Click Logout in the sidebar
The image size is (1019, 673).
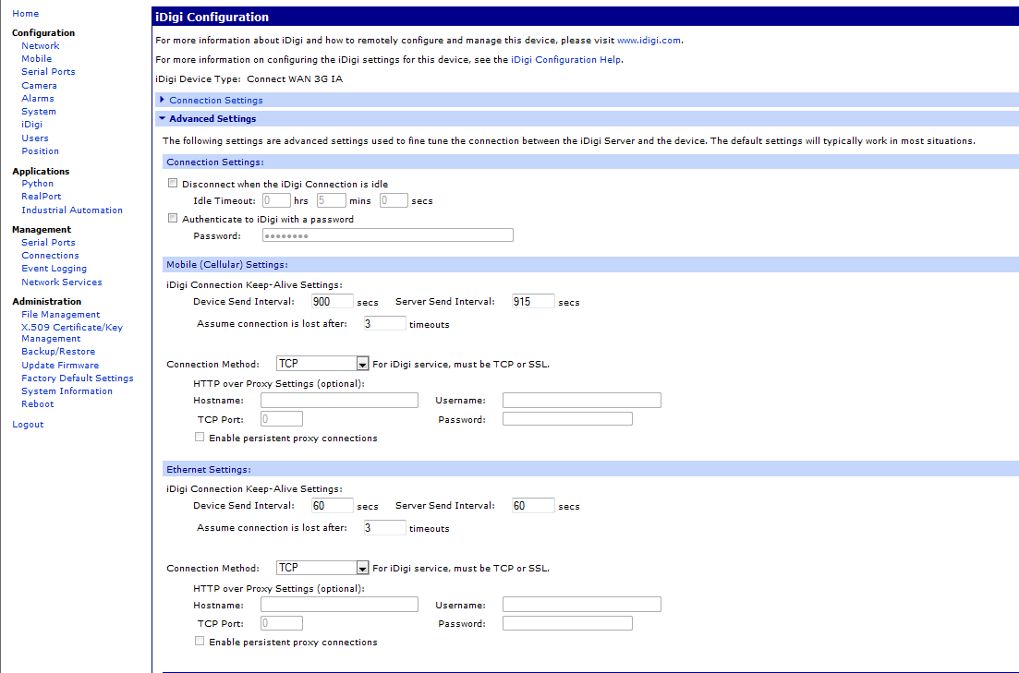(28, 425)
